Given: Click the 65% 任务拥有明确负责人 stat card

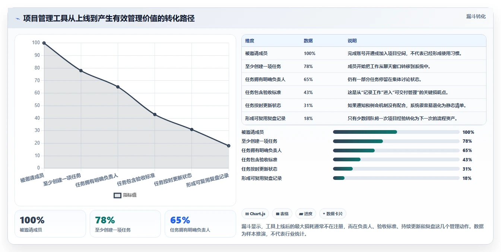Looking at the screenshot, I should tap(200, 224).
